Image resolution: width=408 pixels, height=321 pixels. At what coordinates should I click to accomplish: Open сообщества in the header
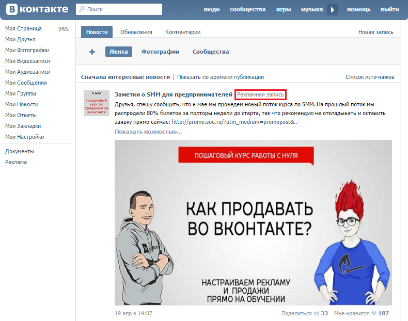pyautogui.click(x=247, y=10)
